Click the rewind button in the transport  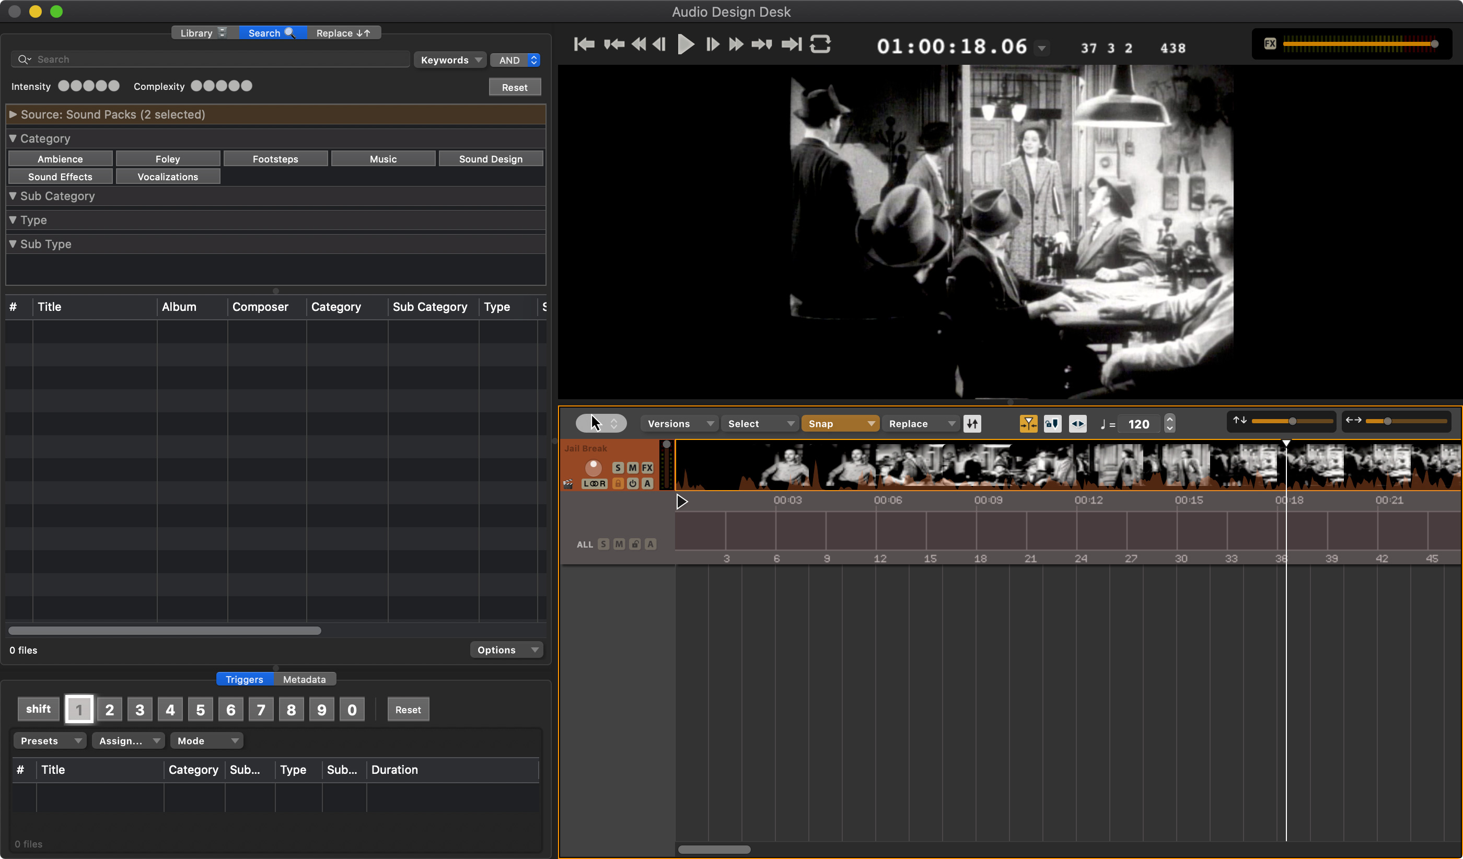pyautogui.click(x=638, y=44)
